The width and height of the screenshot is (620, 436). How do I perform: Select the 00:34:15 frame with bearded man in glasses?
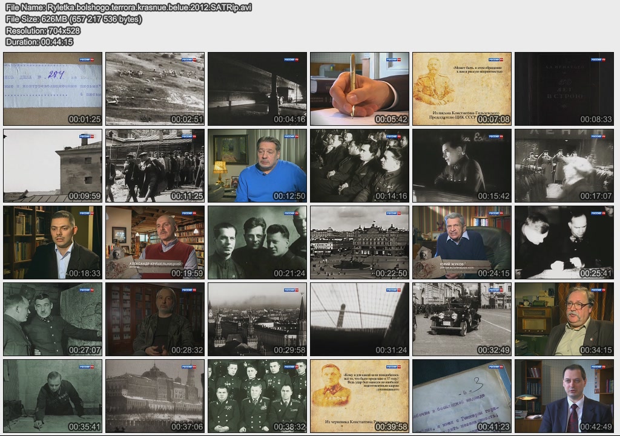click(564, 319)
